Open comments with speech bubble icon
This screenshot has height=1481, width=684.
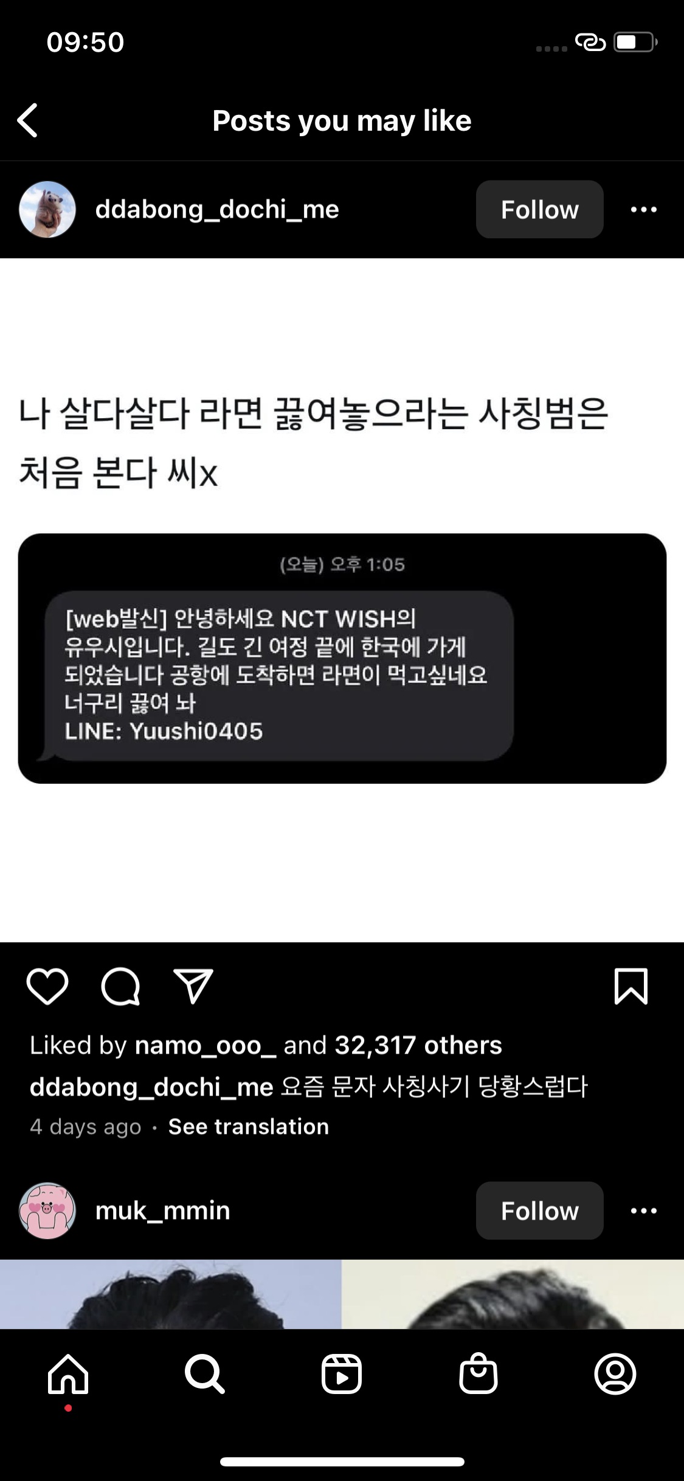point(120,986)
